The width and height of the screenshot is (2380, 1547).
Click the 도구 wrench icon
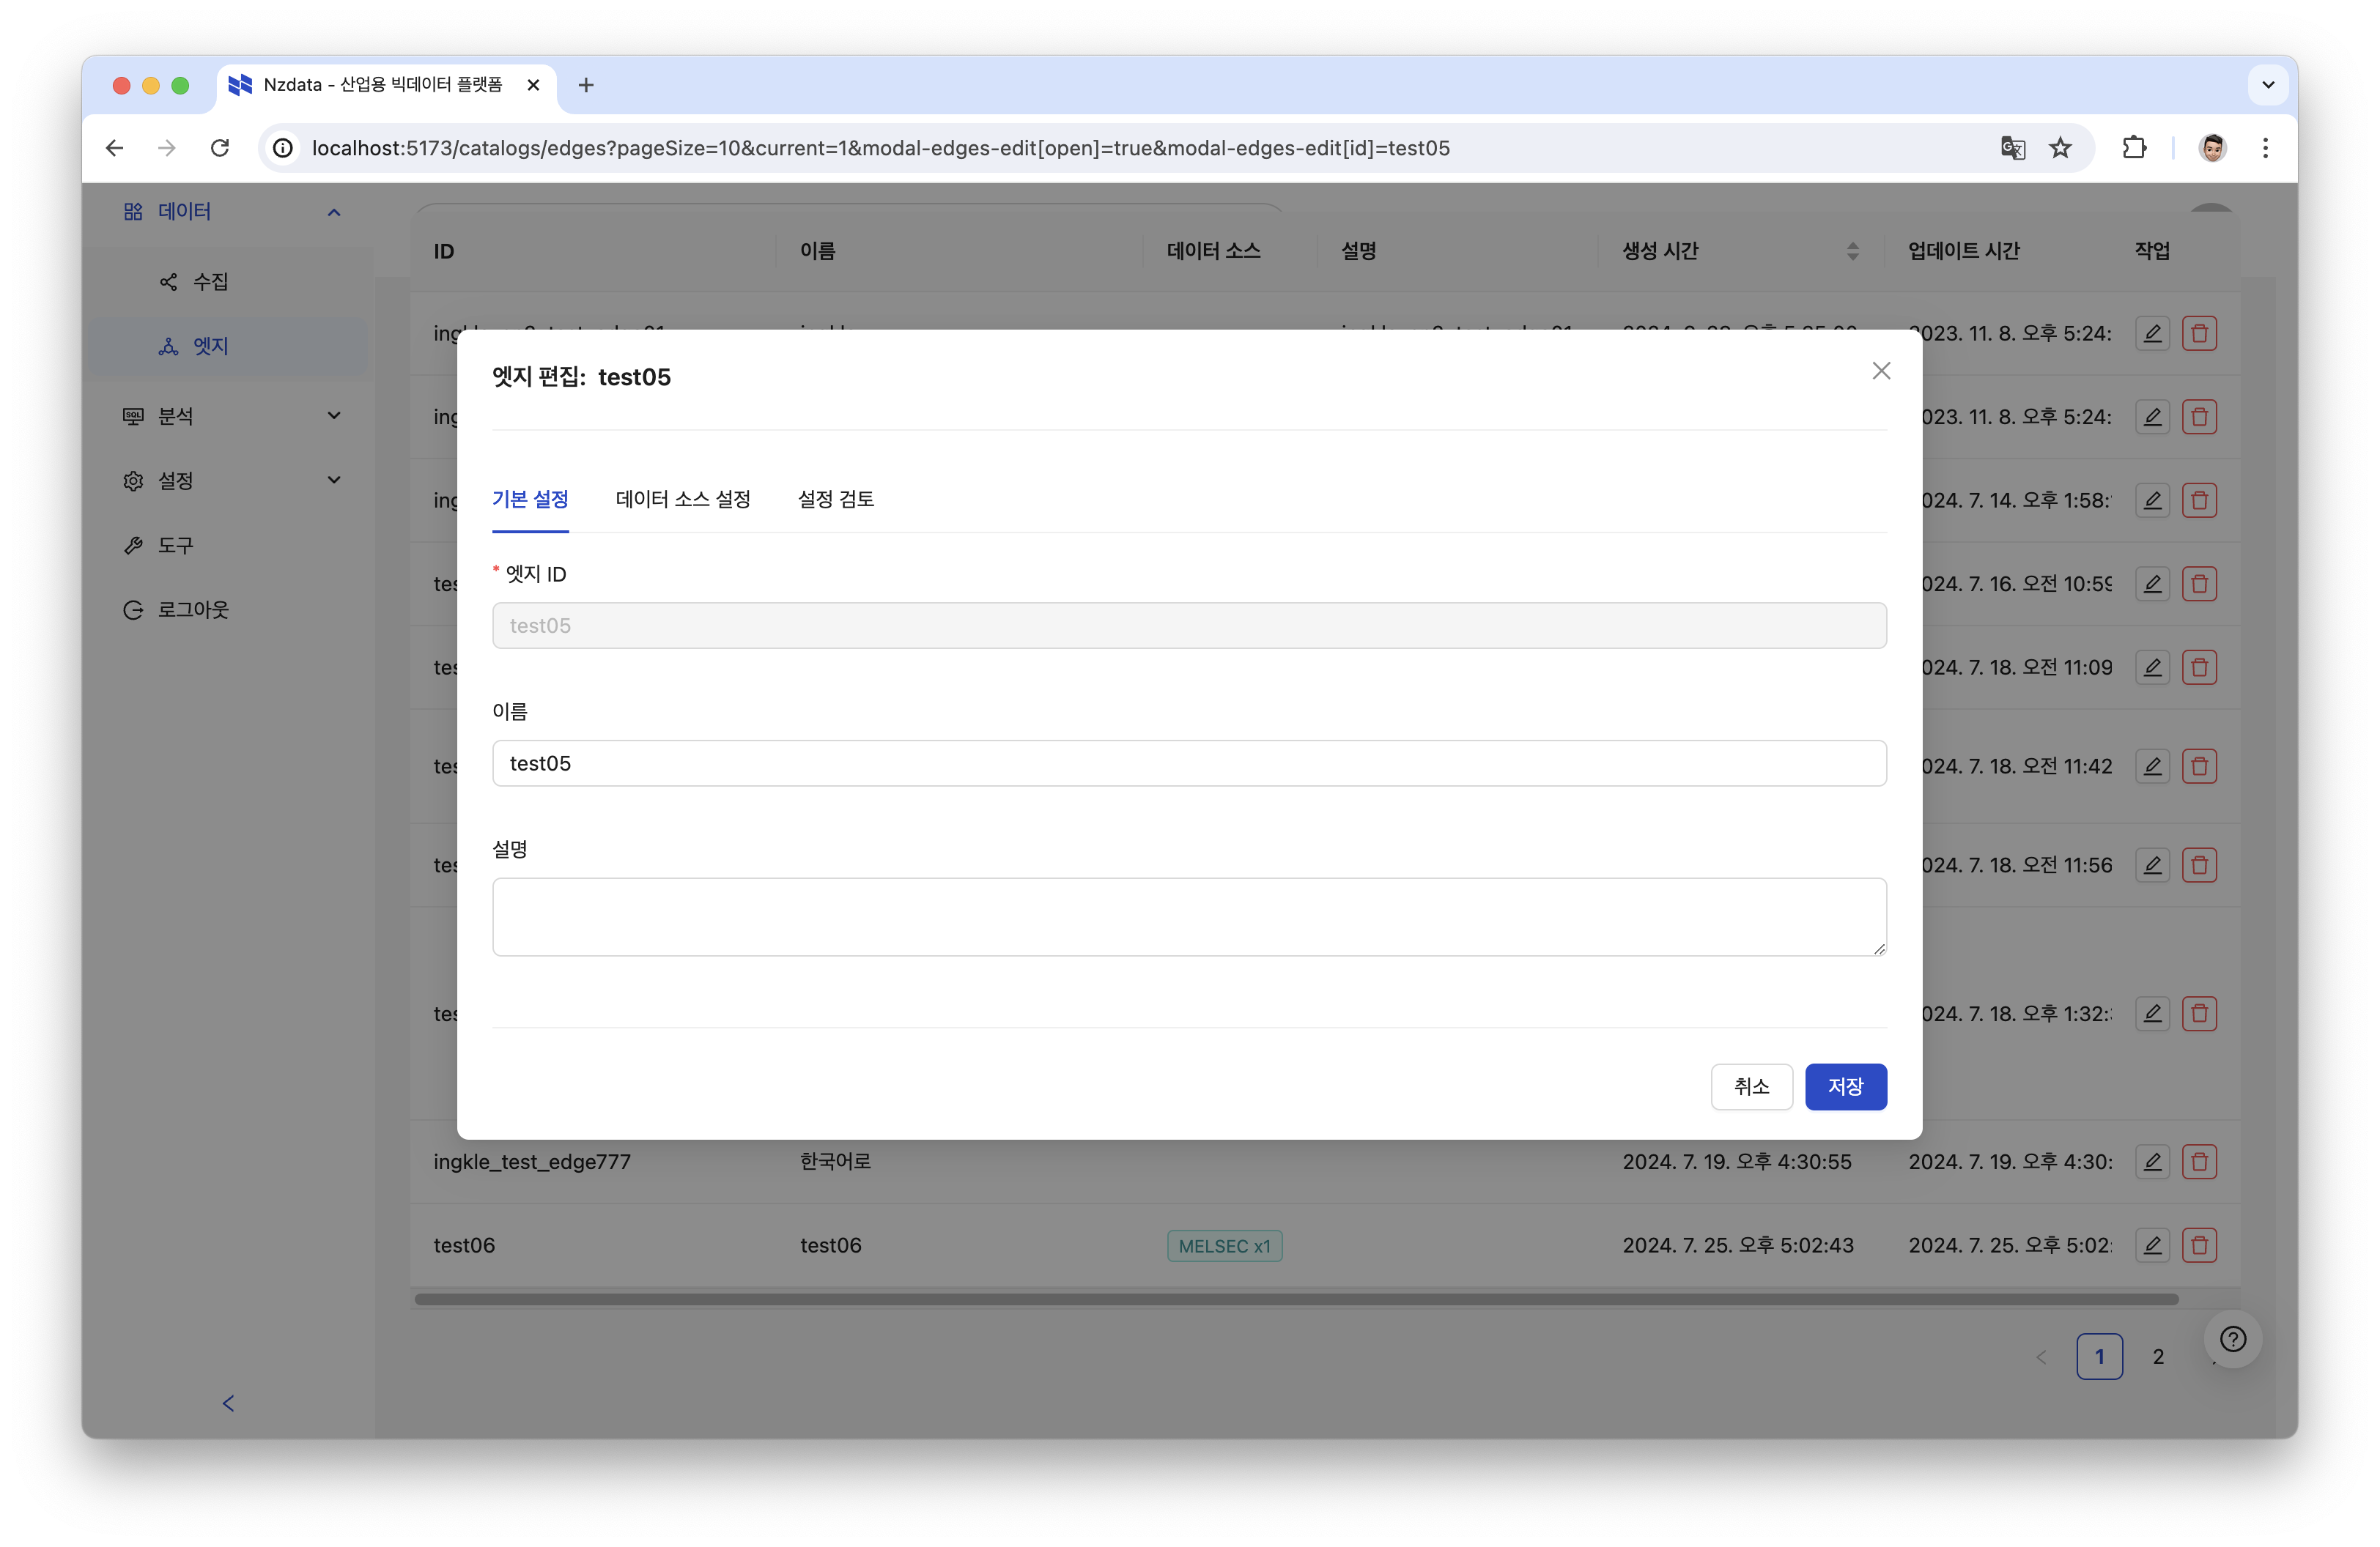point(133,546)
